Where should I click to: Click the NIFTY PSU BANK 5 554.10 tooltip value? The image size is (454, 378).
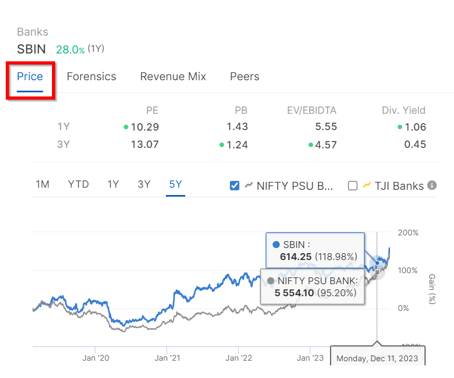[294, 293]
